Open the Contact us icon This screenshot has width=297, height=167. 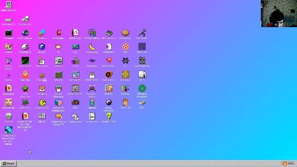pos(75,116)
